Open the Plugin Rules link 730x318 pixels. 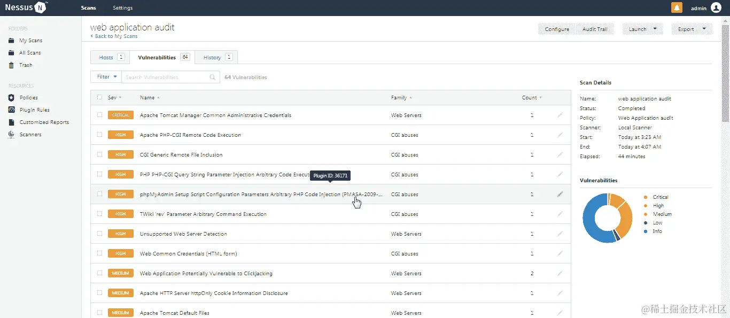pyautogui.click(x=35, y=110)
